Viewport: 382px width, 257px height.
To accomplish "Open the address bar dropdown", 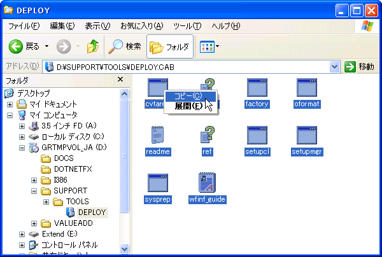I will (334, 67).
